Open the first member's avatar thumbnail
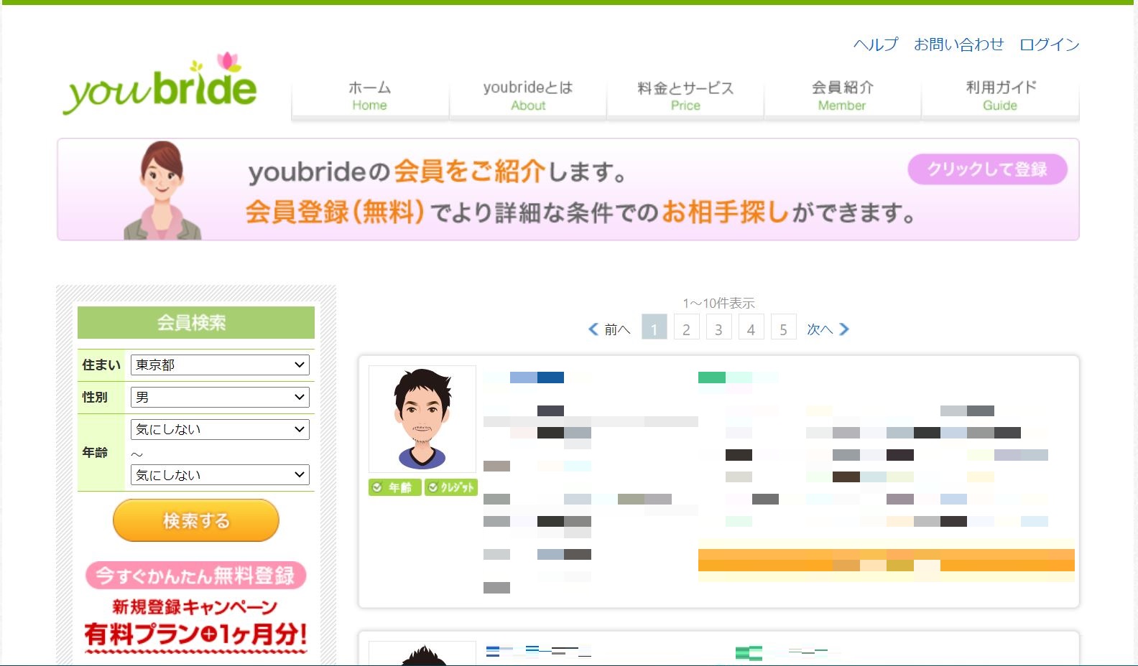The width and height of the screenshot is (1138, 666). (422, 419)
